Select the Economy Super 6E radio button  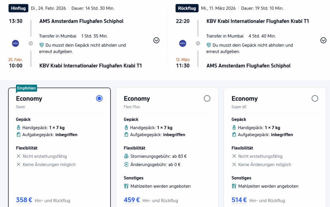[315, 99]
